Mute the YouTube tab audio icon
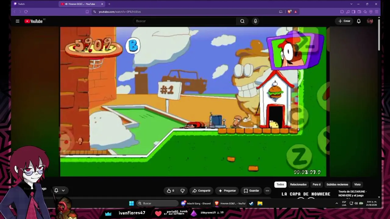 tap(66, 4)
